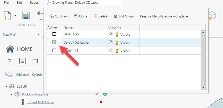Go to HOME panel
This screenshot has width=223, height=108.
click(19, 49)
